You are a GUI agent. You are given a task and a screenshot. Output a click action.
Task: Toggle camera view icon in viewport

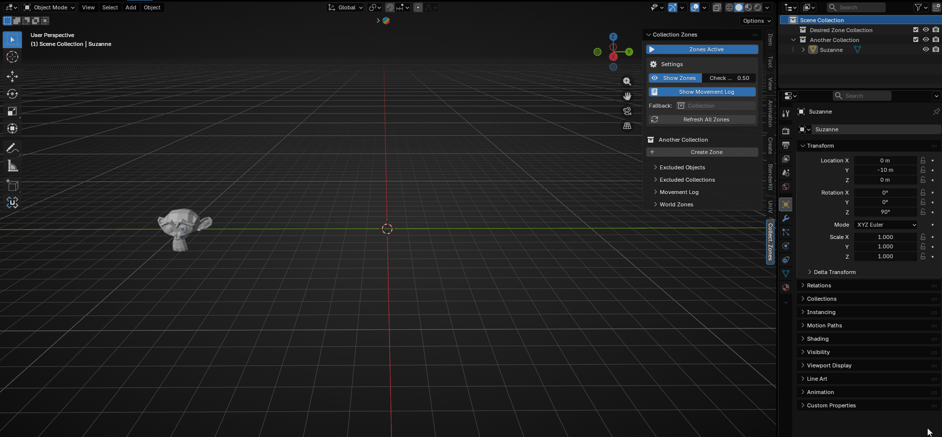pyautogui.click(x=627, y=111)
